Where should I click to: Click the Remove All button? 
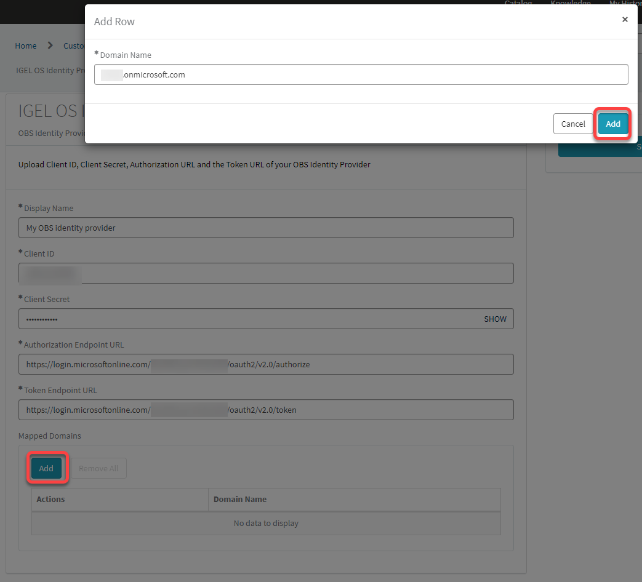point(98,468)
